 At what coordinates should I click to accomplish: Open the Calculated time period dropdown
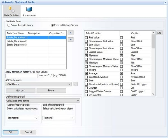pos(78,101)
